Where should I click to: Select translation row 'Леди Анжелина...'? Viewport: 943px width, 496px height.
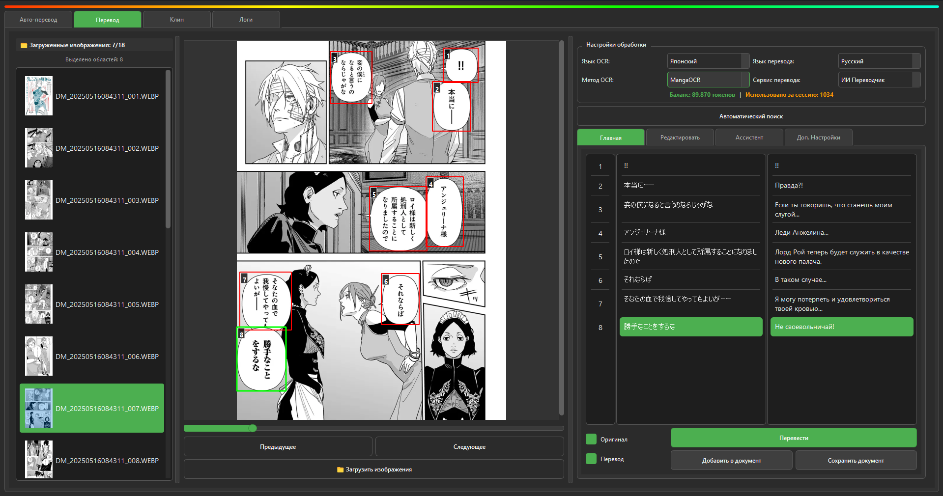point(841,233)
